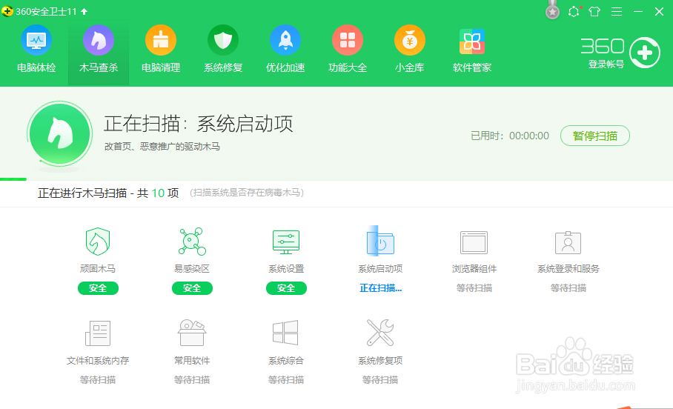Click the 正在扫描: 系统启动项 heading
The image size is (673, 409).
(199, 124)
